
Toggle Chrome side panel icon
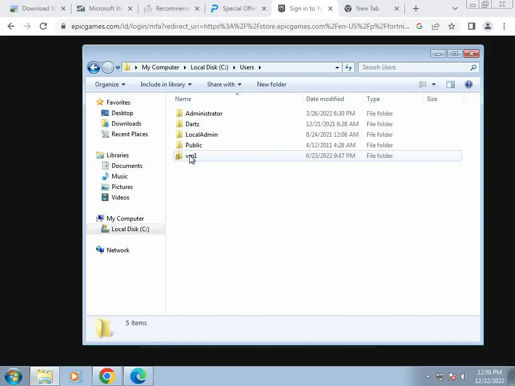point(472,26)
